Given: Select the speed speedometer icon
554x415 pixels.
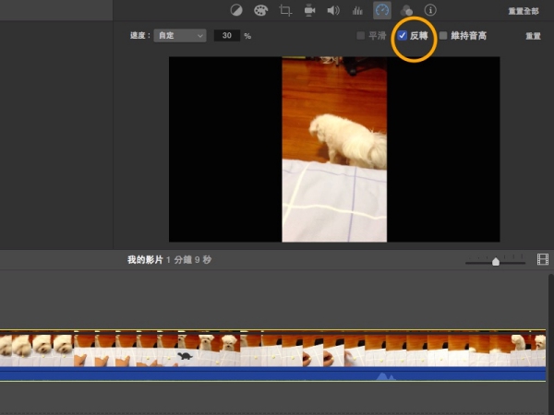Looking at the screenshot, I should [382, 10].
